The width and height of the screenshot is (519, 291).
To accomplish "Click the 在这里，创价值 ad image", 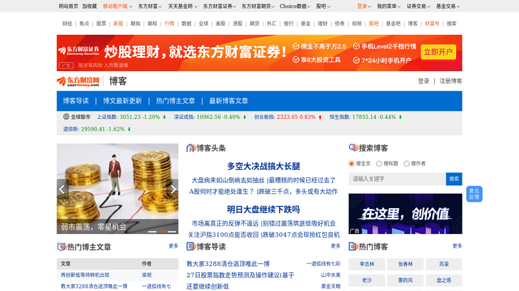I will click(x=405, y=214).
